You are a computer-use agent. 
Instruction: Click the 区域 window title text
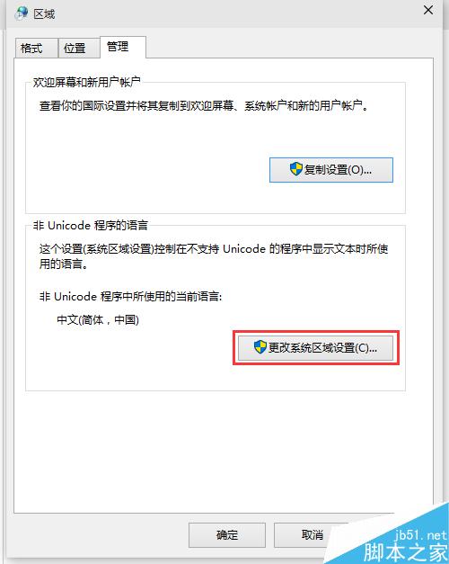[44, 14]
